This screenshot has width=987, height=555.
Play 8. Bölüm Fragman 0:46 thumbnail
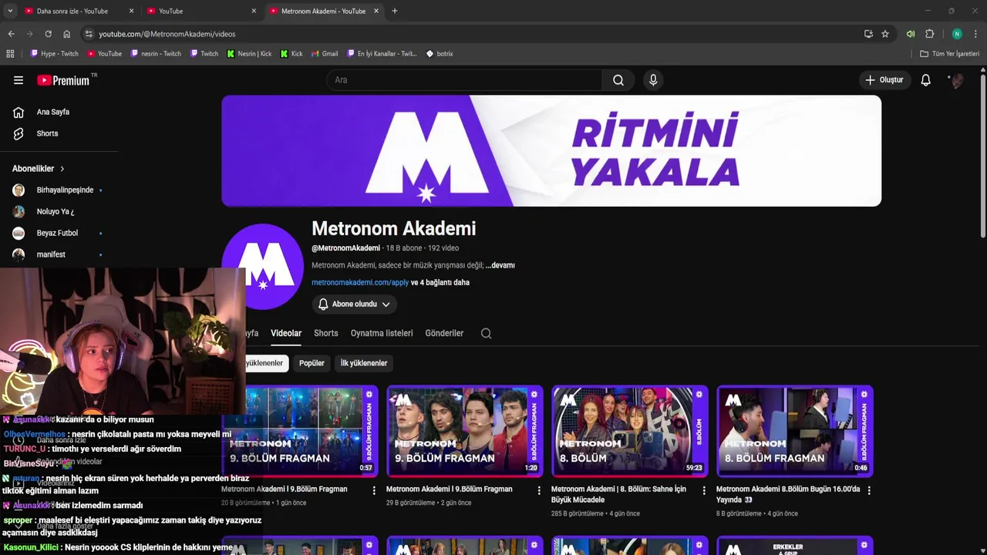click(795, 431)
